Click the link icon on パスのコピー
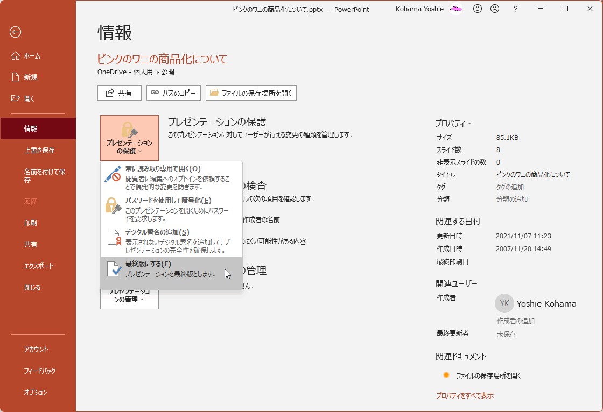The height and width of the screenshot is (412, 603). pyautogui.click(x=156, y=93)
